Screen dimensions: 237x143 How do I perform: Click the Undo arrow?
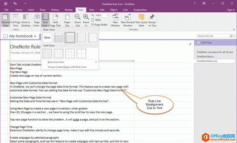point(15,4)
